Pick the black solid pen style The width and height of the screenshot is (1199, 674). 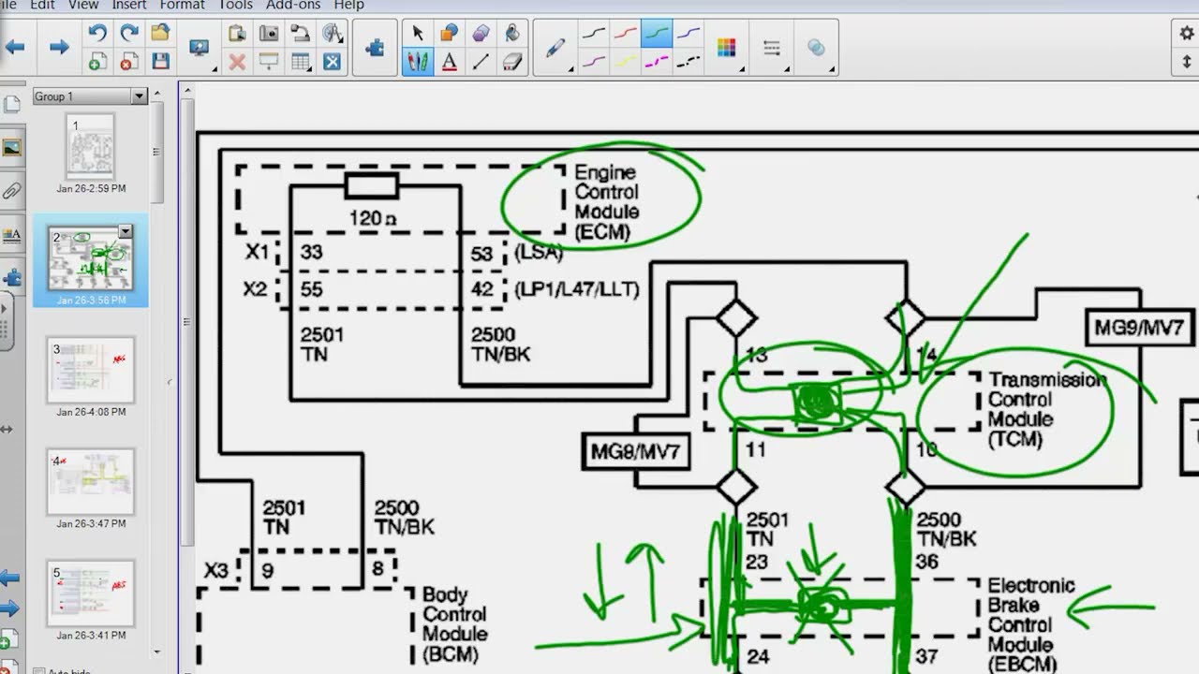coord(594,33)
